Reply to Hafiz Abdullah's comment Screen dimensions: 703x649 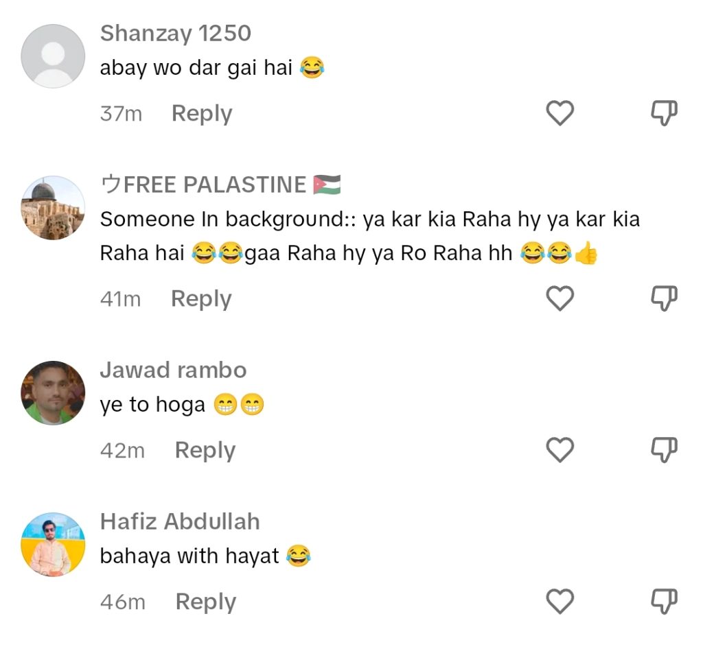tap(206, 602)
